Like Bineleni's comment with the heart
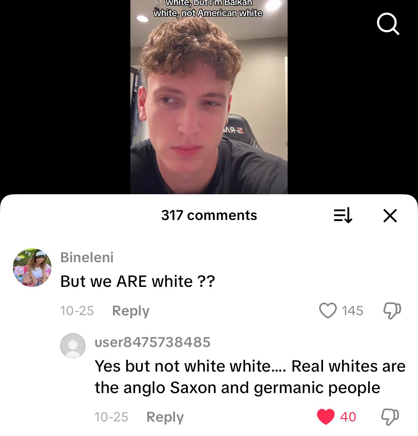The height and width of the screenshot is (436, 418). [x=328, y=310]
